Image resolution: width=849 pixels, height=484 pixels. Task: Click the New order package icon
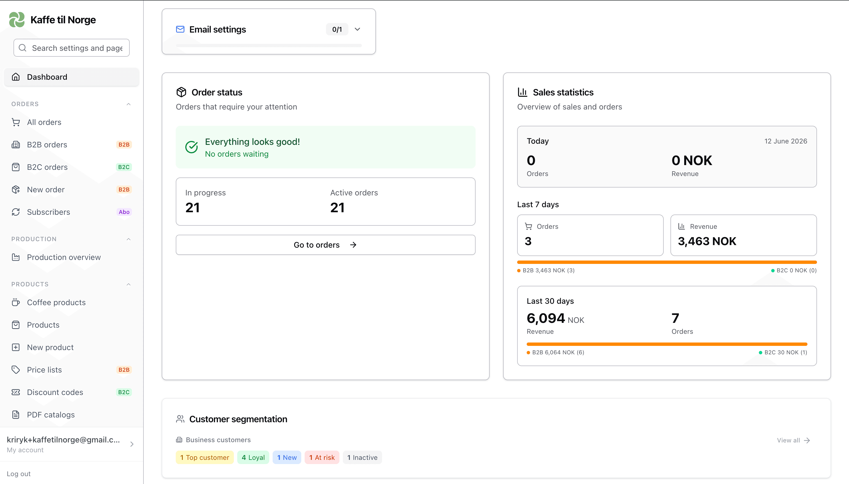(x=16, y=190)
